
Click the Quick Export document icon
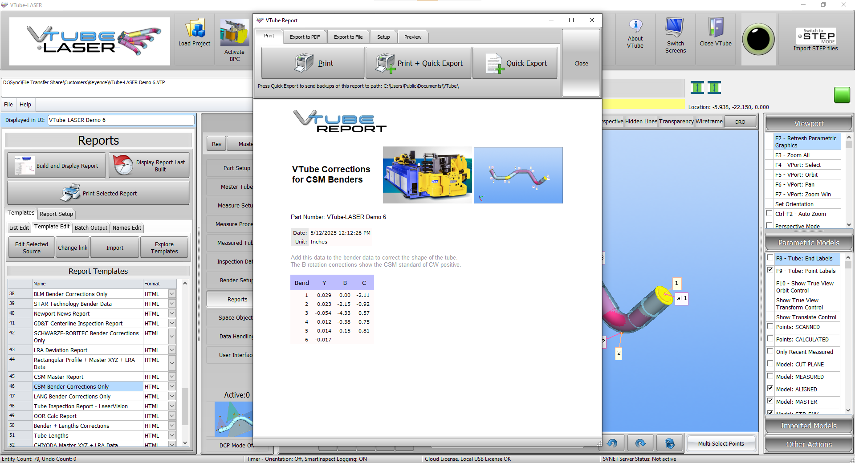click(x=495, y=63)
